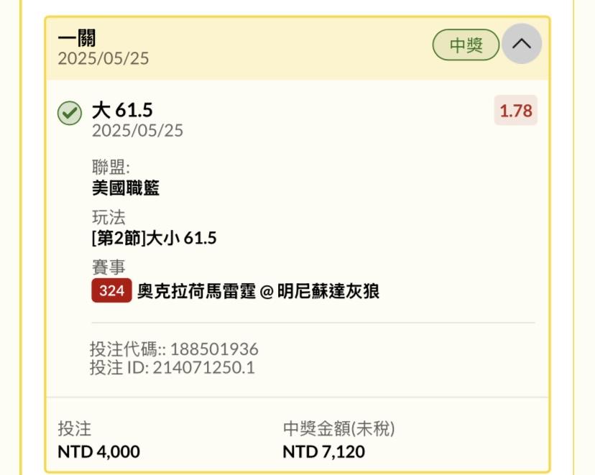Select the 一關 header title
595x475 pixels.
pos(77,38)
